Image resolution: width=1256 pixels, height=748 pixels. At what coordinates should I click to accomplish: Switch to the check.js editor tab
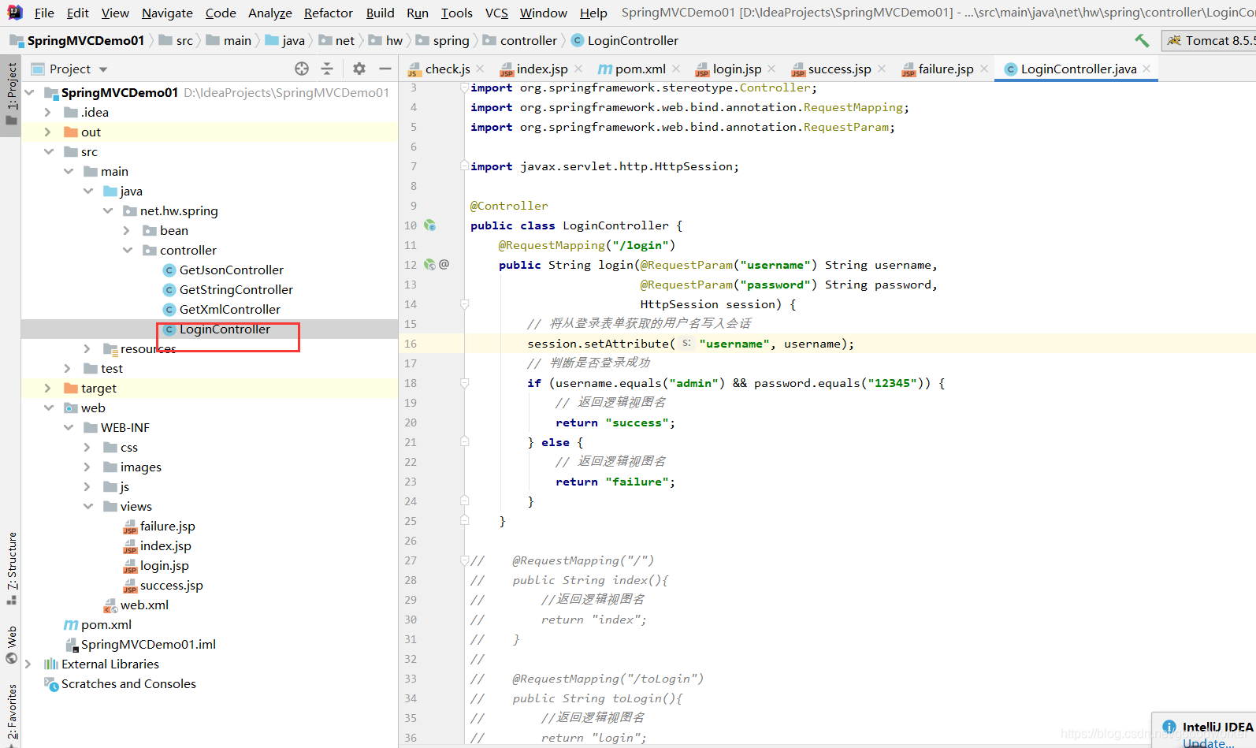tap(447, 69)
